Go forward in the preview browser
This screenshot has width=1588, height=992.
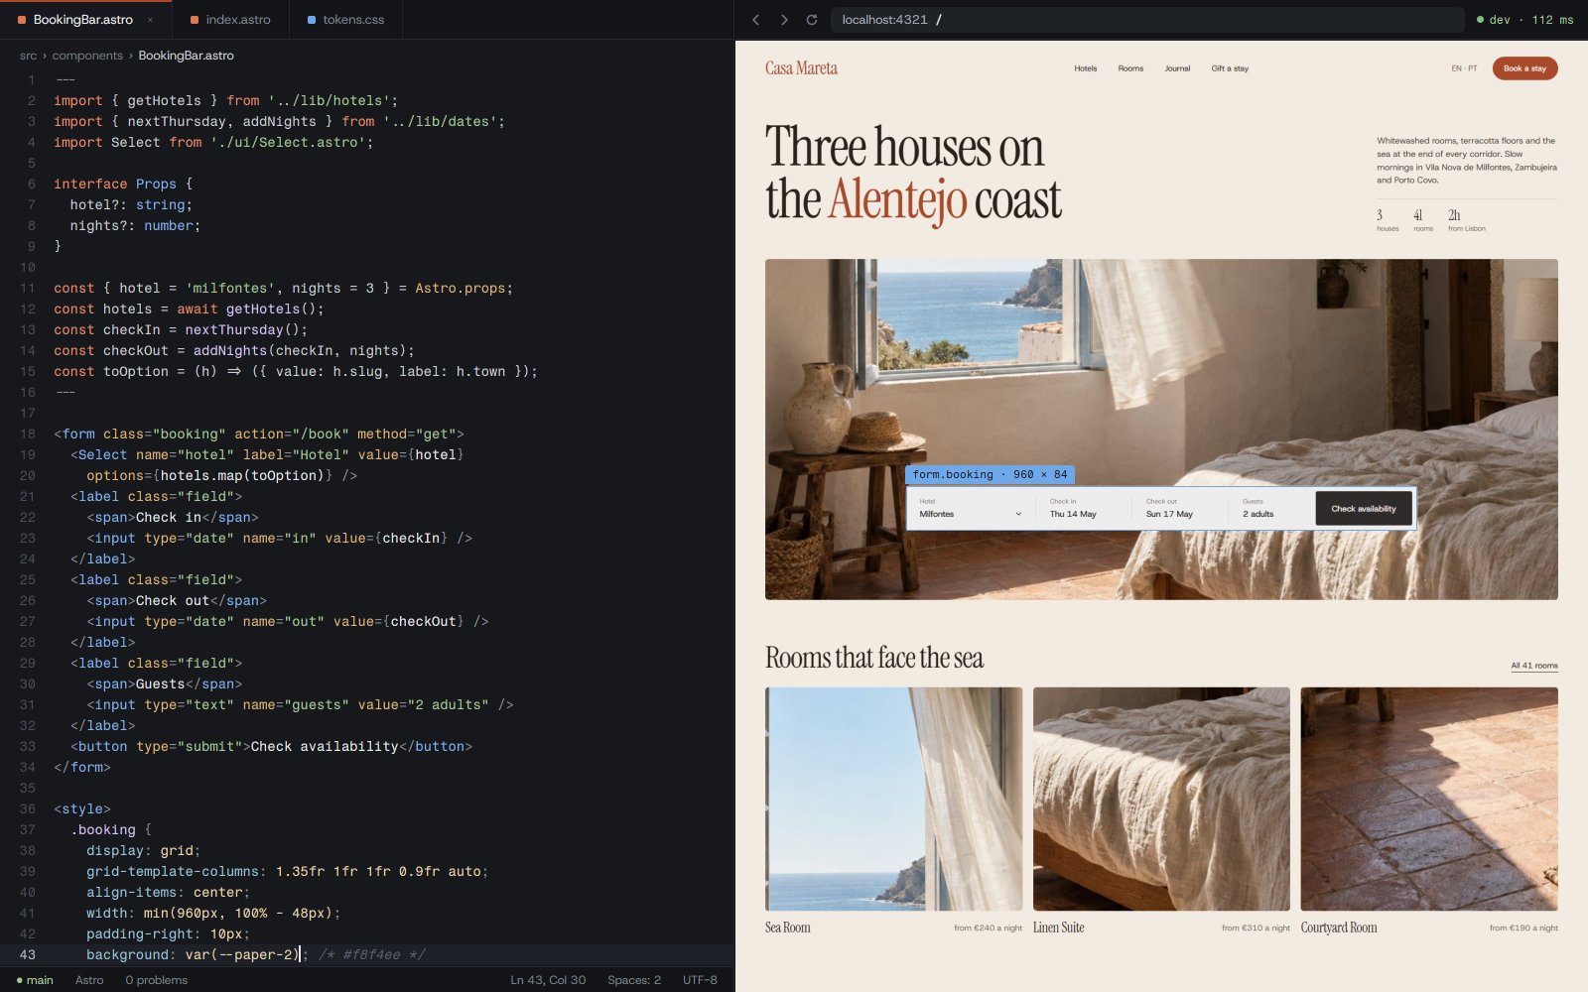(784, 20)
